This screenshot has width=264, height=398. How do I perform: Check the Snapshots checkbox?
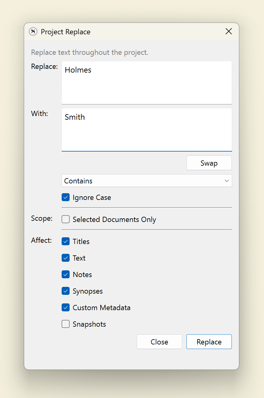pyautogui.click(x=66, y=324)
